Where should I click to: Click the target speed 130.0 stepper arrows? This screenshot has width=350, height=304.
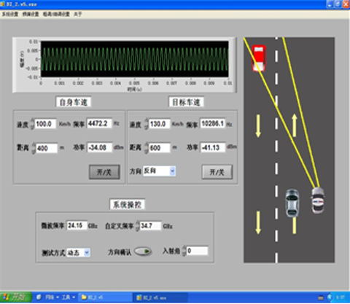click(x=146, y=124)
